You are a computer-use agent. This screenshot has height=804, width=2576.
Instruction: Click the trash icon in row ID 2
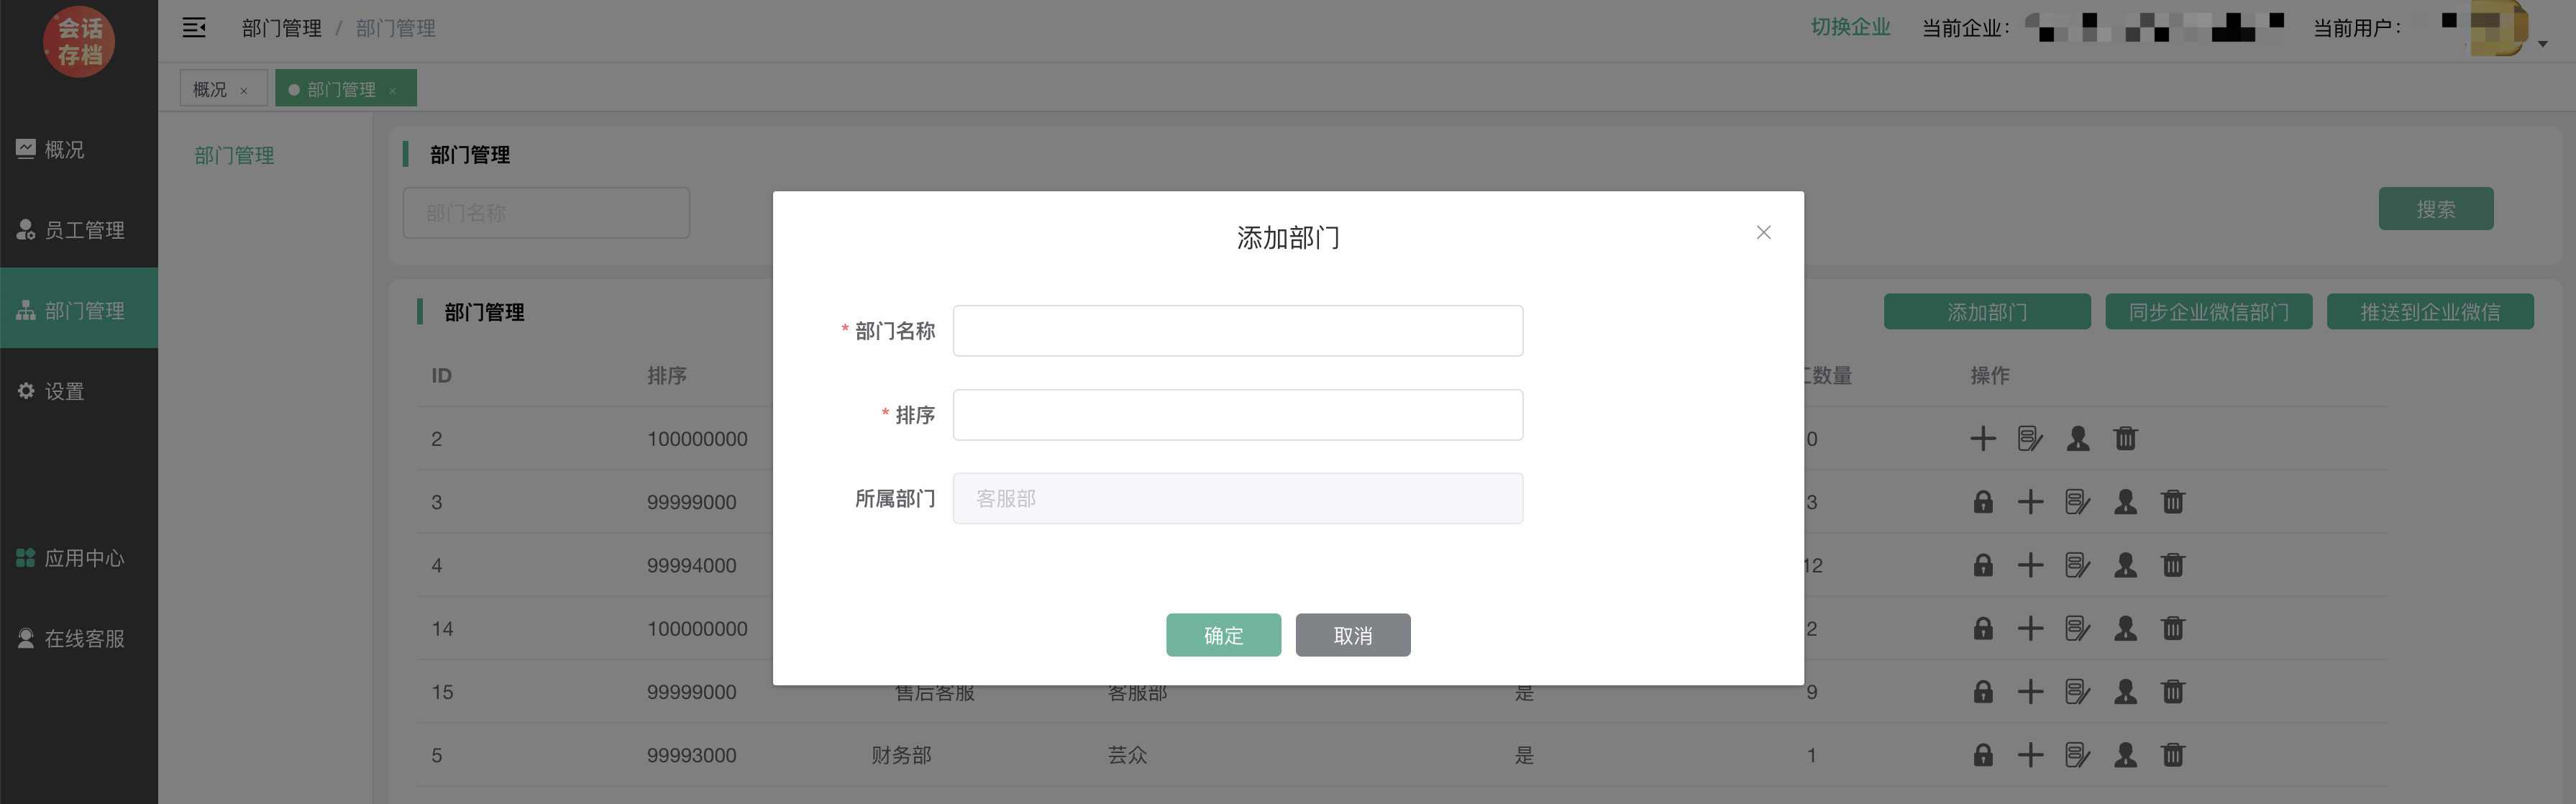(2125, 439)
